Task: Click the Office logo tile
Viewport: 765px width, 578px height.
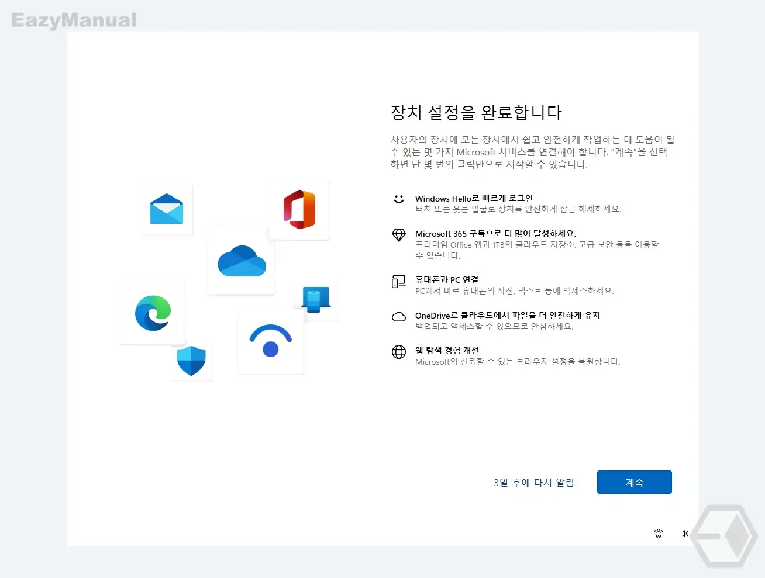Action: coord(299,209)
